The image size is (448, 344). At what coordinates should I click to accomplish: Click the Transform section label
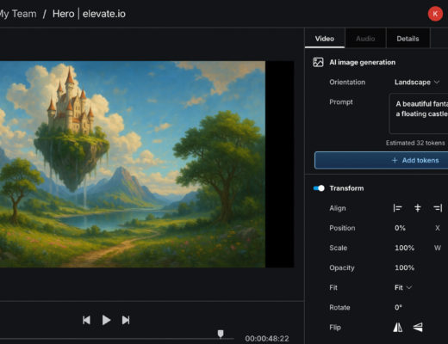(x=346, y=188)
